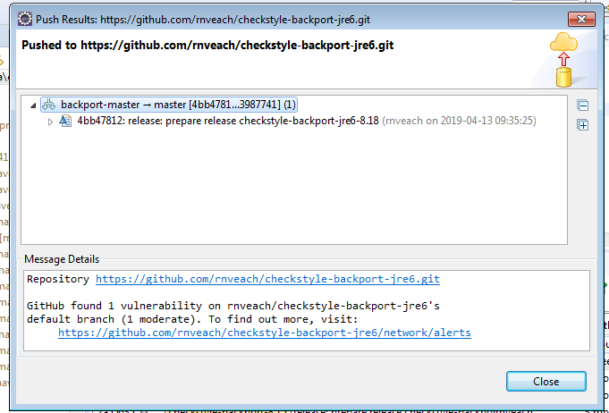
Task: Close the Push Results dialog with X
Action: pos(581,19)
